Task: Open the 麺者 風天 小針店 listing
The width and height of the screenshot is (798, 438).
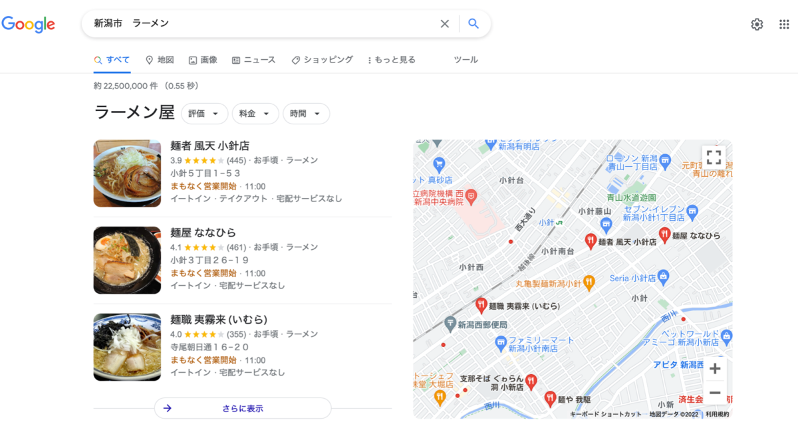Action: click(x=209, y=146)
